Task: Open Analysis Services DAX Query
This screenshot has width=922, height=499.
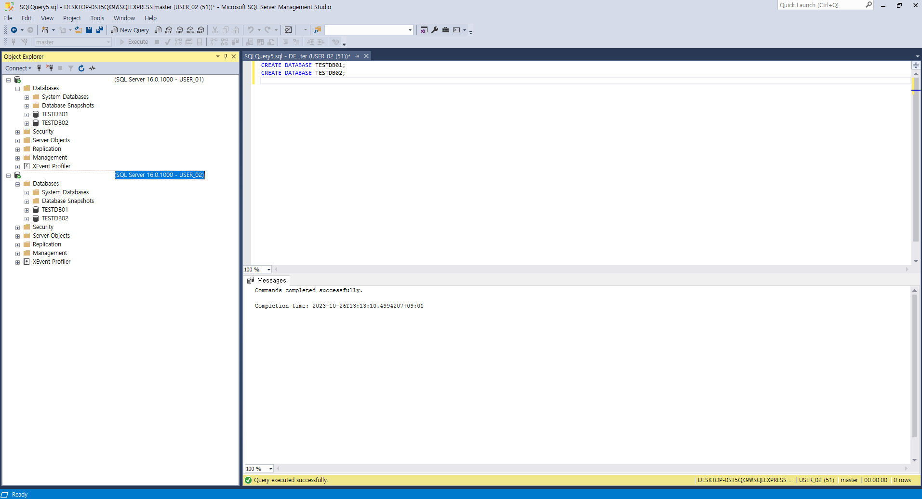Action: coord(200,30)
